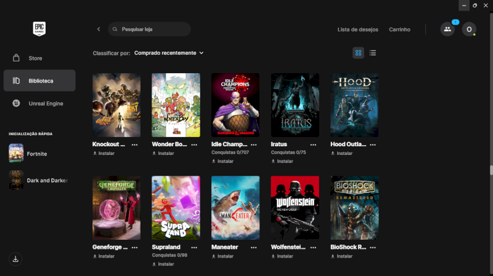Go back with the left chevron arrow
The height and width of the screenshot is (276, 493).
pos(99,29)
